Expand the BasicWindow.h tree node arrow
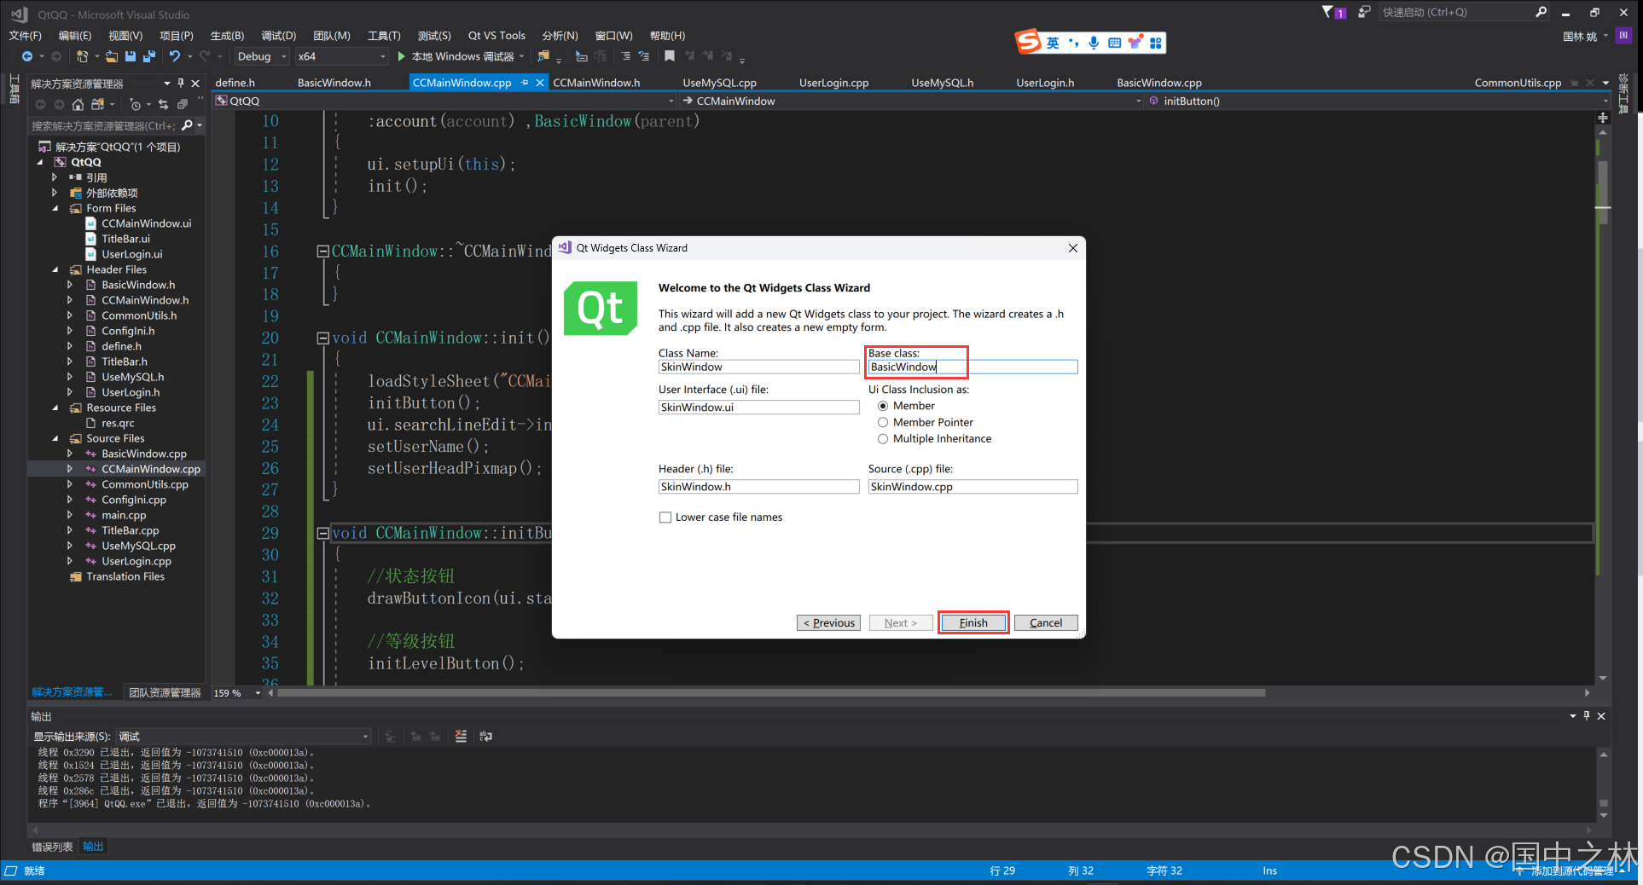This screenshot has width=1643, height=885. (x=70, y=285)
